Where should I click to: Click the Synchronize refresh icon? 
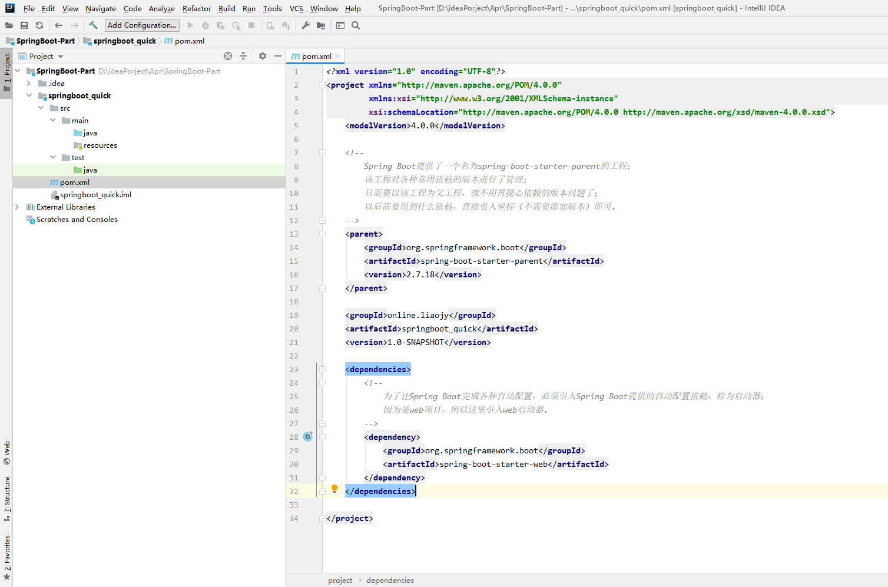pyautogui.click(x=39, y=25)
